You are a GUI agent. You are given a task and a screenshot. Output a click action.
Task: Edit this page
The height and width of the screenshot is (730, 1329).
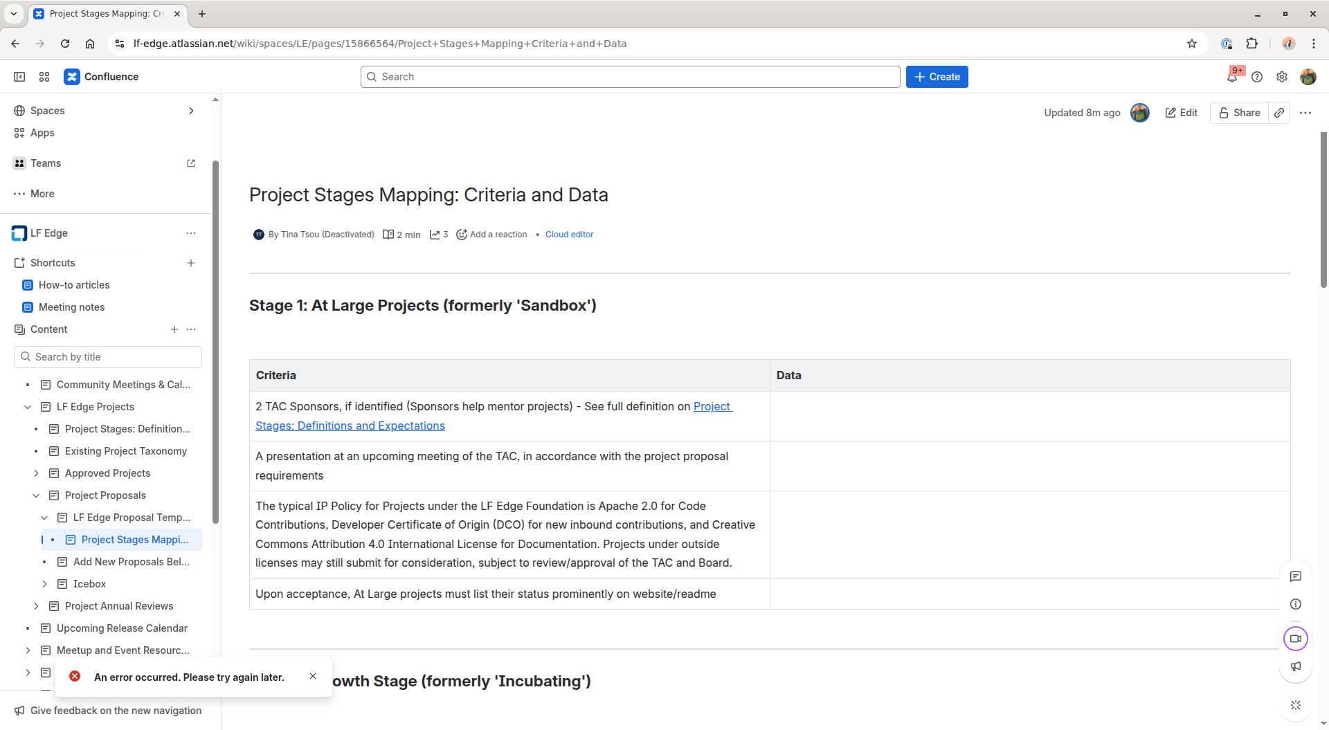[1181, 113]
